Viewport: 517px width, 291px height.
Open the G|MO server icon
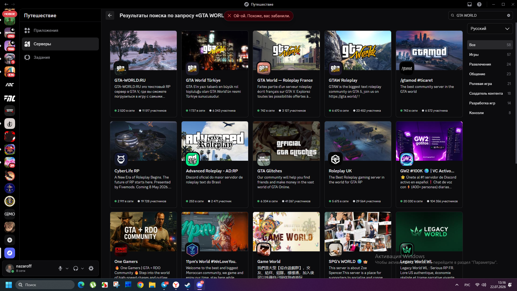click(10, 214)
